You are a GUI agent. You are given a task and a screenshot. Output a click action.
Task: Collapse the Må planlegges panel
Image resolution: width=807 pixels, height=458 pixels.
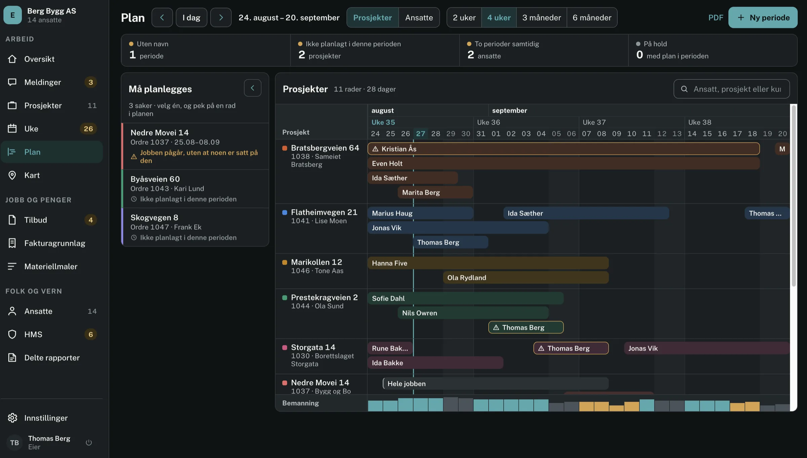(253, 88)
